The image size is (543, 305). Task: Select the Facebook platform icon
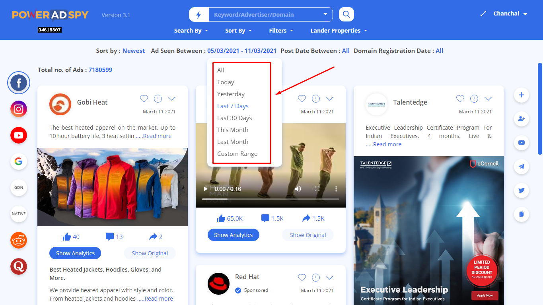(x=19, y=83)
